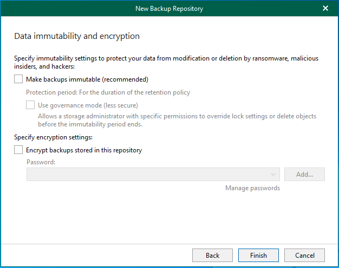
Task: Close the New Backup Repository dialog
Action: [325, 8]
